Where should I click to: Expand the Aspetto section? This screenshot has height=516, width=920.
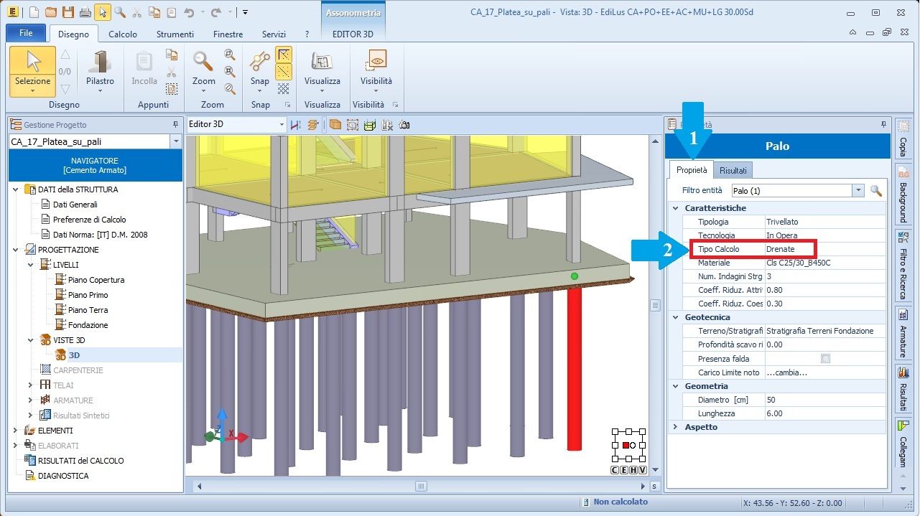point(675,427)
